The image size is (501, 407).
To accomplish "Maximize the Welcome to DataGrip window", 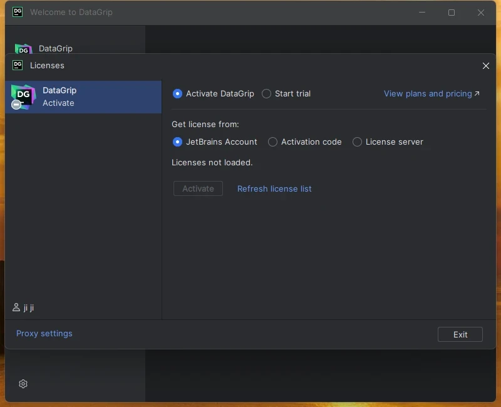I will [x=452, y=13].
